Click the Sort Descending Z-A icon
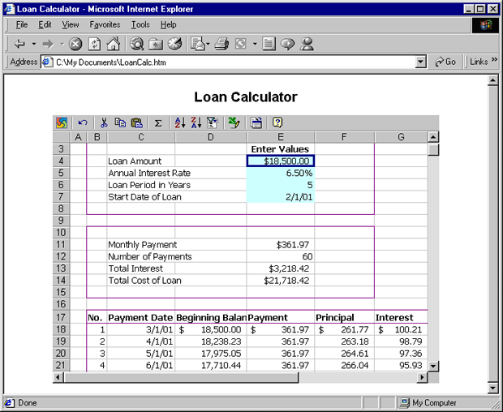The height and width of the screenshot is (412, 503). tap(196, 122)
